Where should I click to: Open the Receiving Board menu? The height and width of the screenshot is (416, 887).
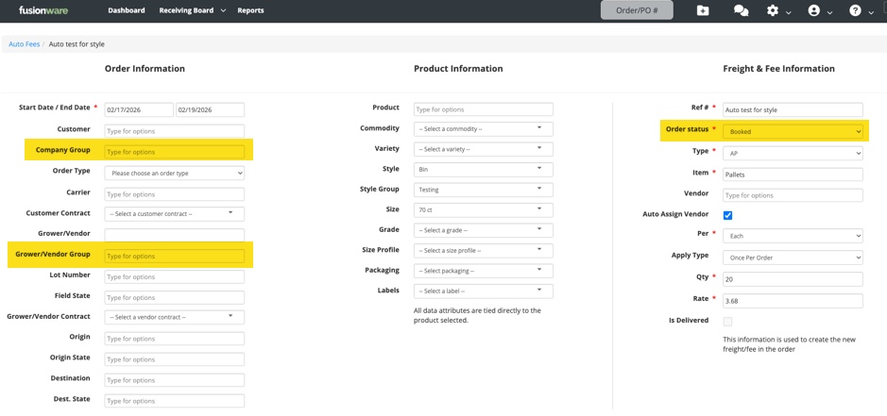coord(192,10)
